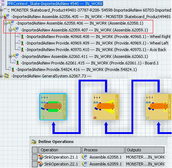Click the Provide.40970.410 Axis Back icon
The width and height of the screenshot is (172, 168).
click(21, 49)
